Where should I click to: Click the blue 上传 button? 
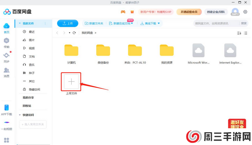tap(68, 23)
